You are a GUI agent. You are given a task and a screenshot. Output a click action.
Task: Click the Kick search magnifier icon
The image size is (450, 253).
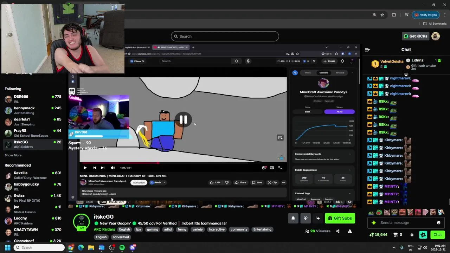(175, 36)
